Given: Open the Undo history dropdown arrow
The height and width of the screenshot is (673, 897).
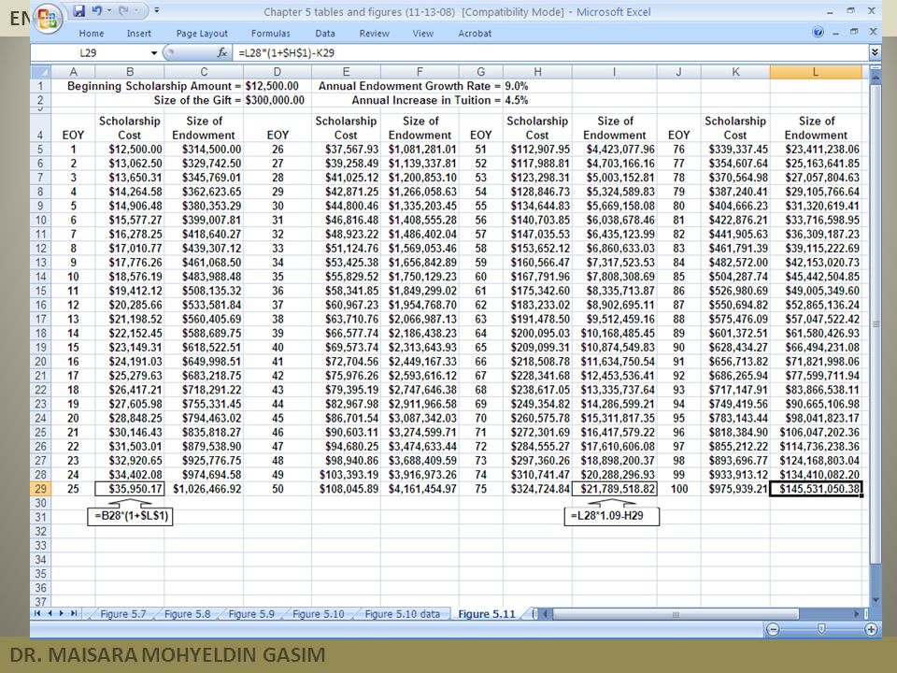Looking at the screenshot, I should pyautogui.click(x=109, y=11).
